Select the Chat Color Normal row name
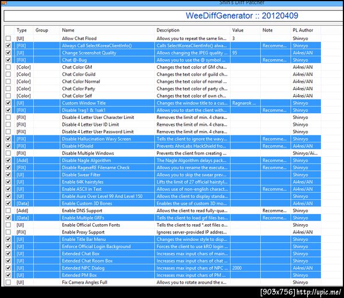This screenshot has width=344, height=298. point(81,81)
